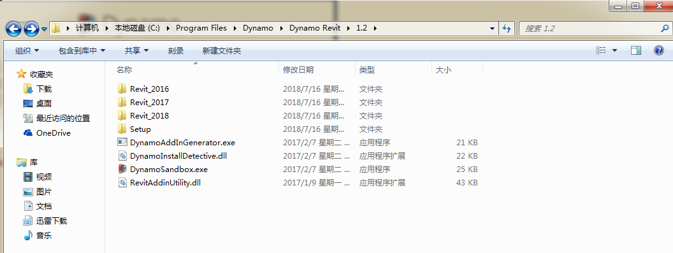The image size is (673, 253).
Task: Go to Program Files in the breadcrumb
Action: pyautogui.click(x=201, y=28)
